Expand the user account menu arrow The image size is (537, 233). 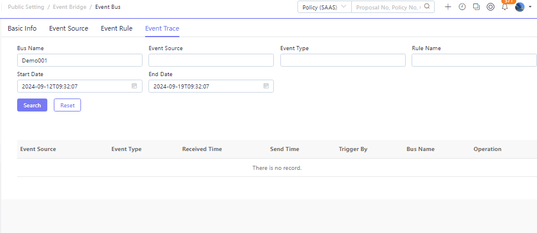tap(530, 7)
